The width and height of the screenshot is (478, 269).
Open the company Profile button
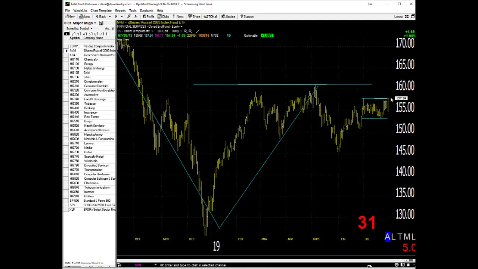[x=148, y=16]
